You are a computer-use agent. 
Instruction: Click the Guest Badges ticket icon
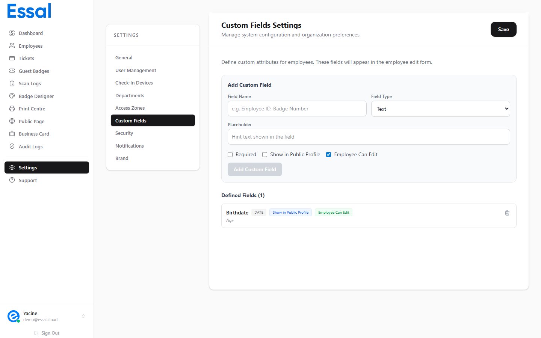click(x=12, y=71)
